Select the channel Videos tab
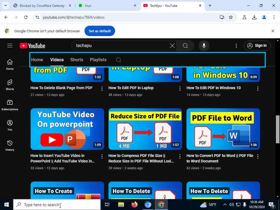The height and width of the screenshot is (210, 280). (57, 60)
